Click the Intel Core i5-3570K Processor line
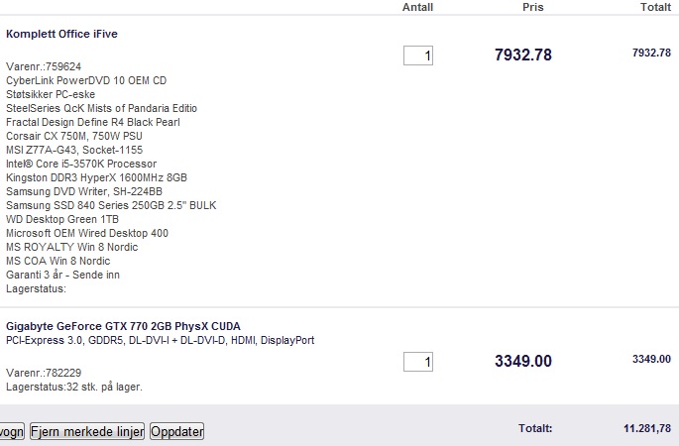 coord(81,164)
